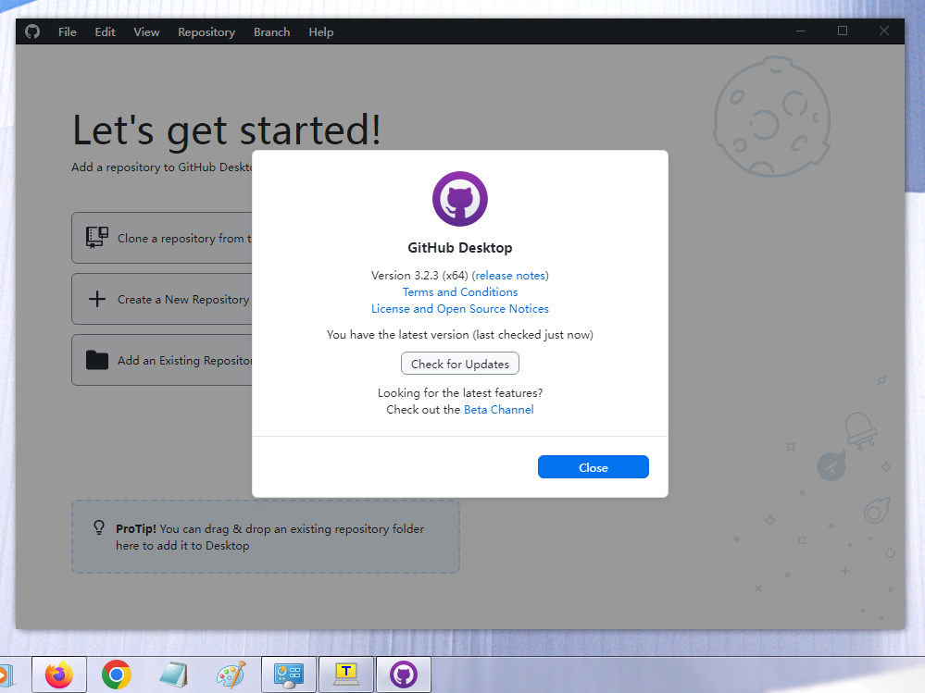Click the latest version status text
Viewport: 925px width, 693px height.
460,335
